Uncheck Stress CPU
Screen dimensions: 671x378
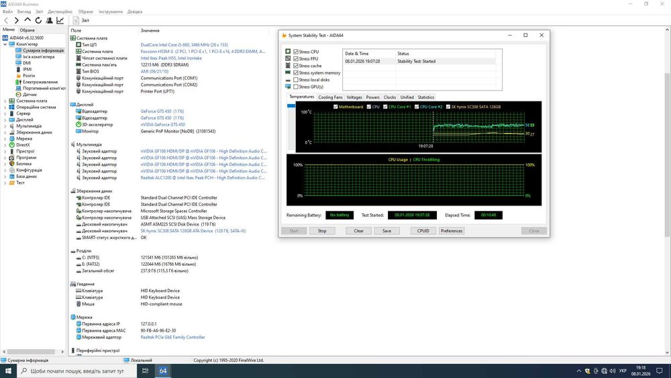point(296,52)
